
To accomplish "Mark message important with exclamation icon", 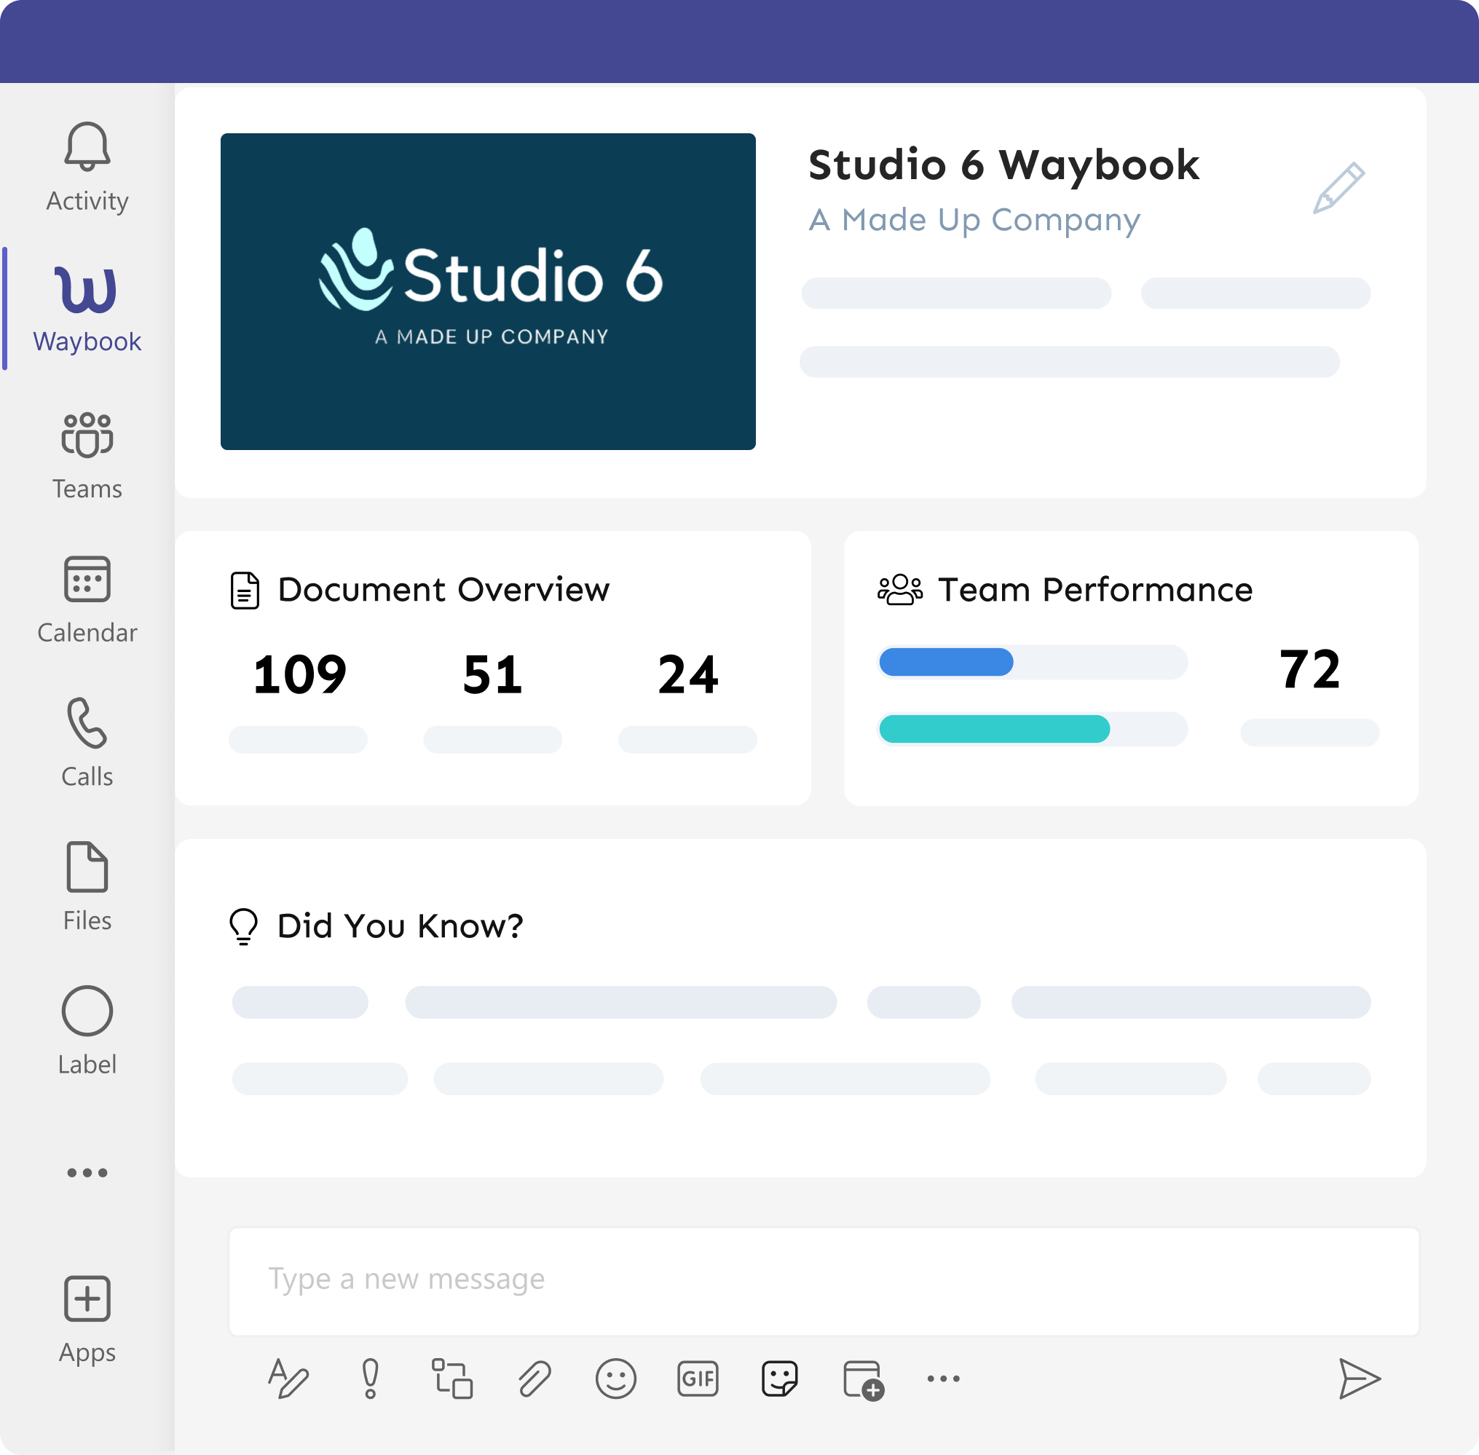I will click(x=371, y=1379).
